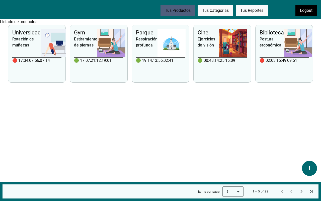
Task: Go to first page of products
Action: [281, 191]
